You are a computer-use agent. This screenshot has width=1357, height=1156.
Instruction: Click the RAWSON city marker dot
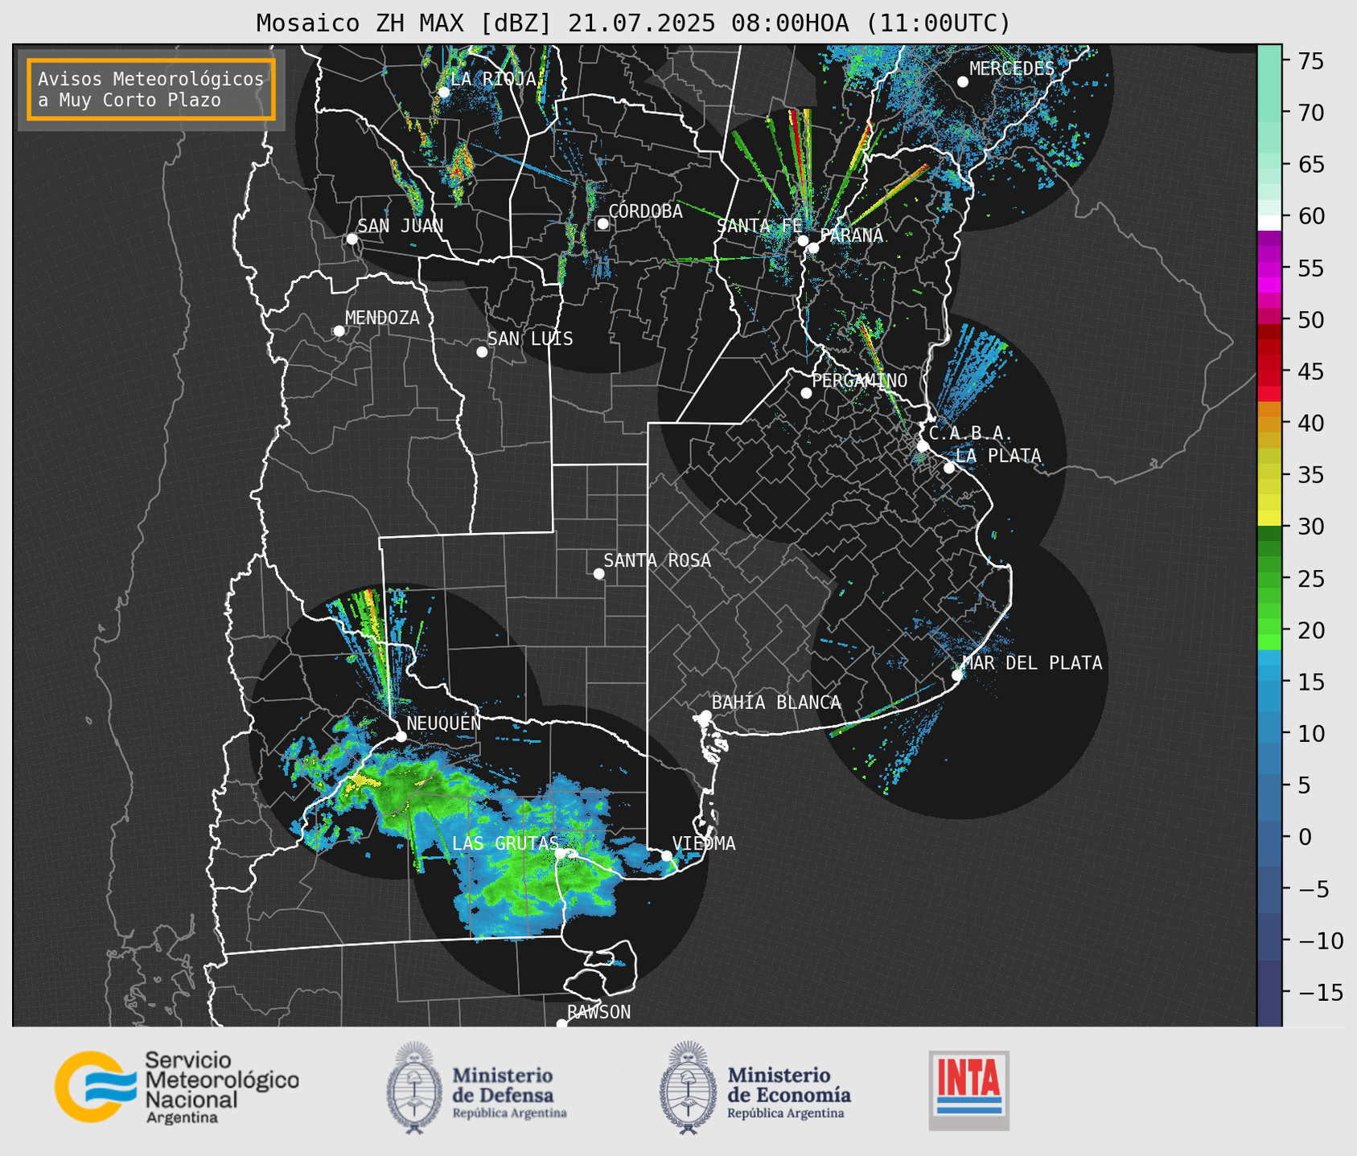(x=561, y=1024)
